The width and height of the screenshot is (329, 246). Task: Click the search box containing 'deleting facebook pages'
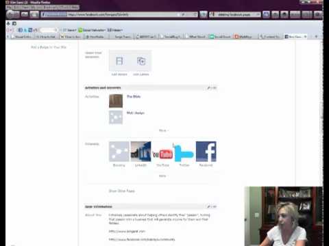tap(234, 14)
